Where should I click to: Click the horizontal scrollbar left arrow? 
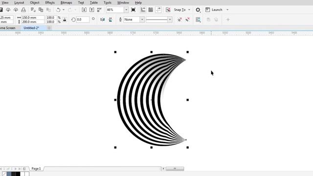163,169
